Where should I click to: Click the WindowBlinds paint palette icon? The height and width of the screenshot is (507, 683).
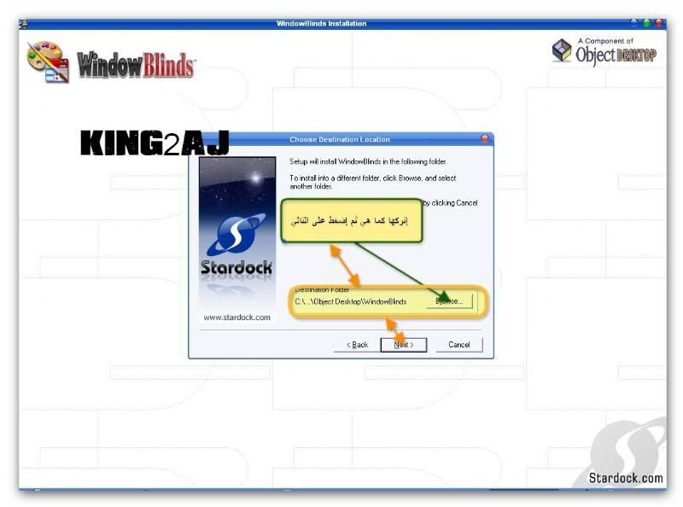[47, 61]
